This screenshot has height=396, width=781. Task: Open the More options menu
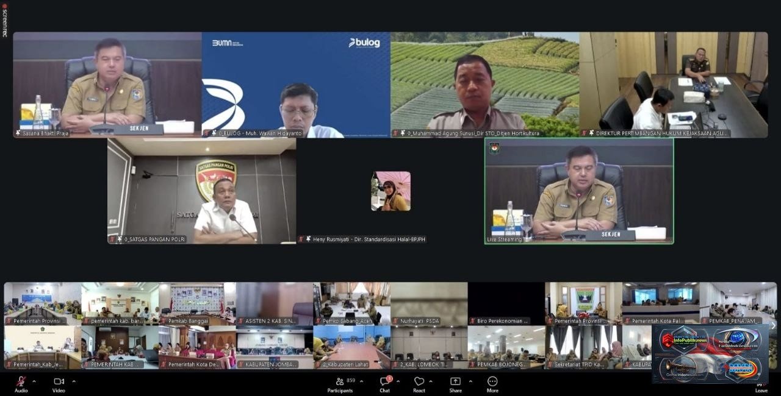[x=492, y=384]
